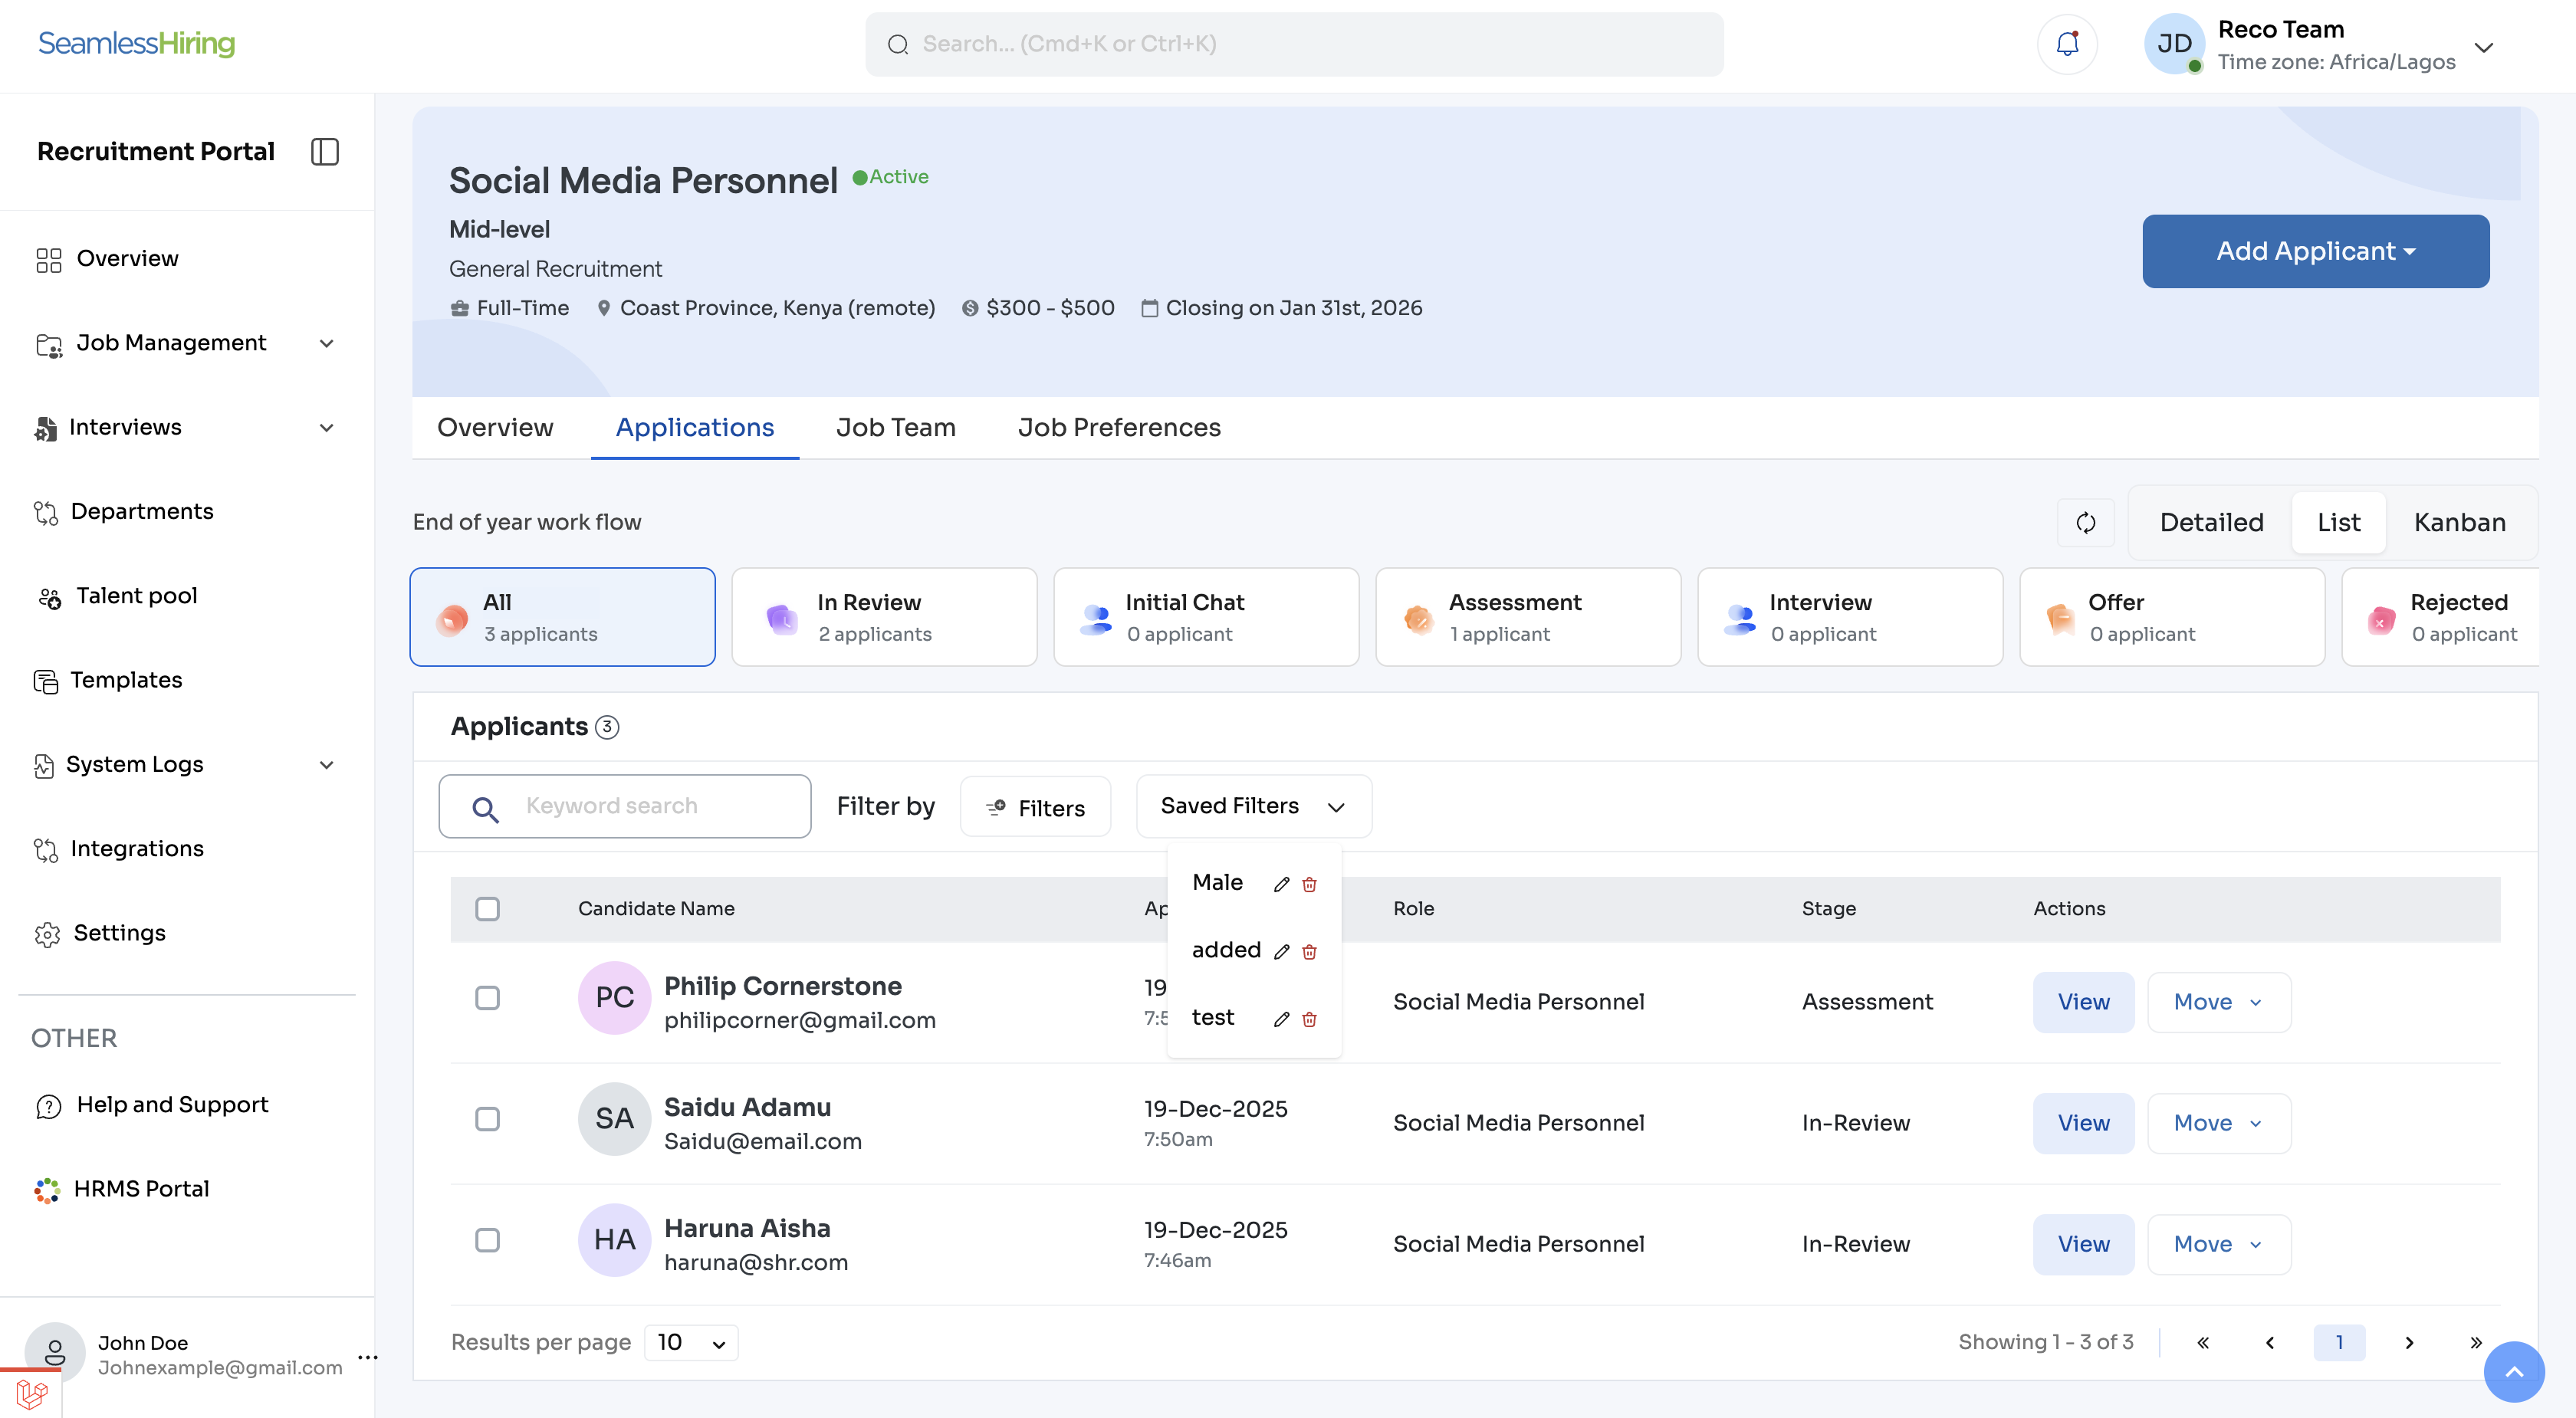Click the notification bell icon

click(2067, 44)
